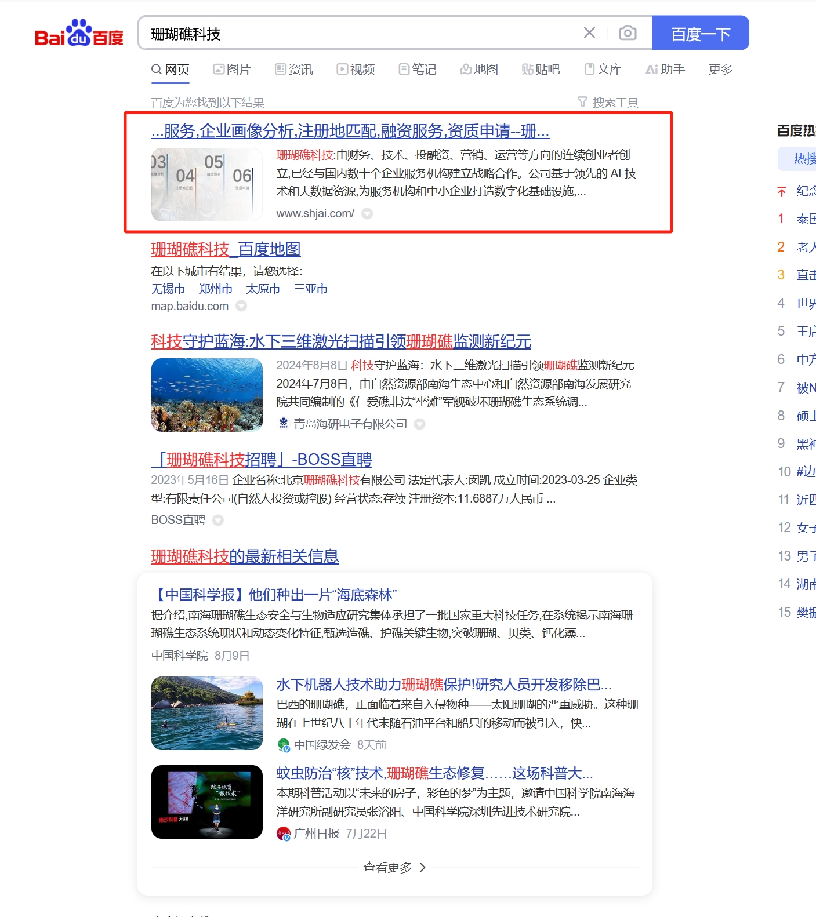The image size is (816, 917).
Task: Select 无锡市 city link
Action: point(168,289)
